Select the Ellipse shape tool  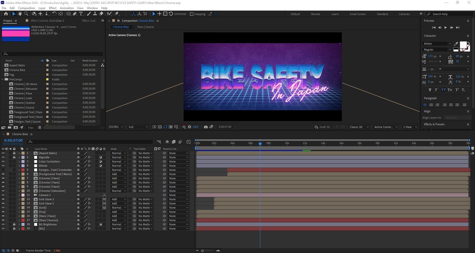point(68,14)
